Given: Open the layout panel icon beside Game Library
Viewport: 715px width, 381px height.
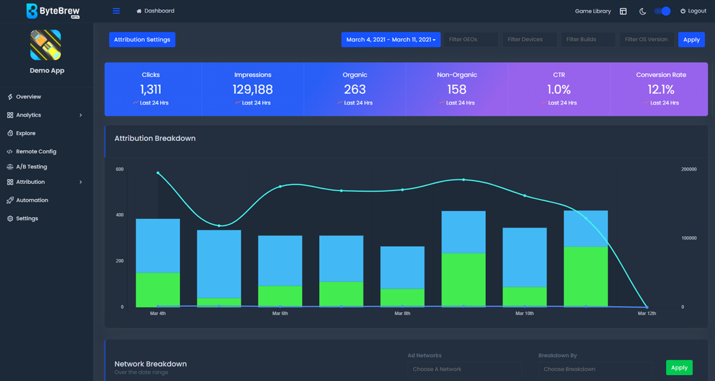Looking at the screenshot, I should point(623,11).
